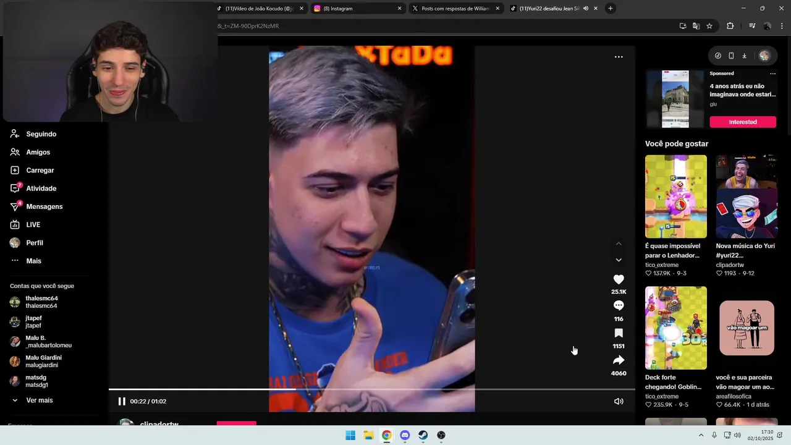Select the 'Yuri22 desafiou Jean' tab
Viewport: 791px width, 445px height.
[549, 9]
